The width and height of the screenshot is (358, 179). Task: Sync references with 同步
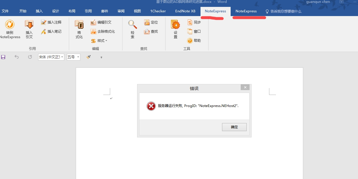point(194,22)
